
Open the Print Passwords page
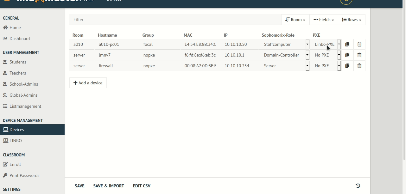[x=24, y=175]
